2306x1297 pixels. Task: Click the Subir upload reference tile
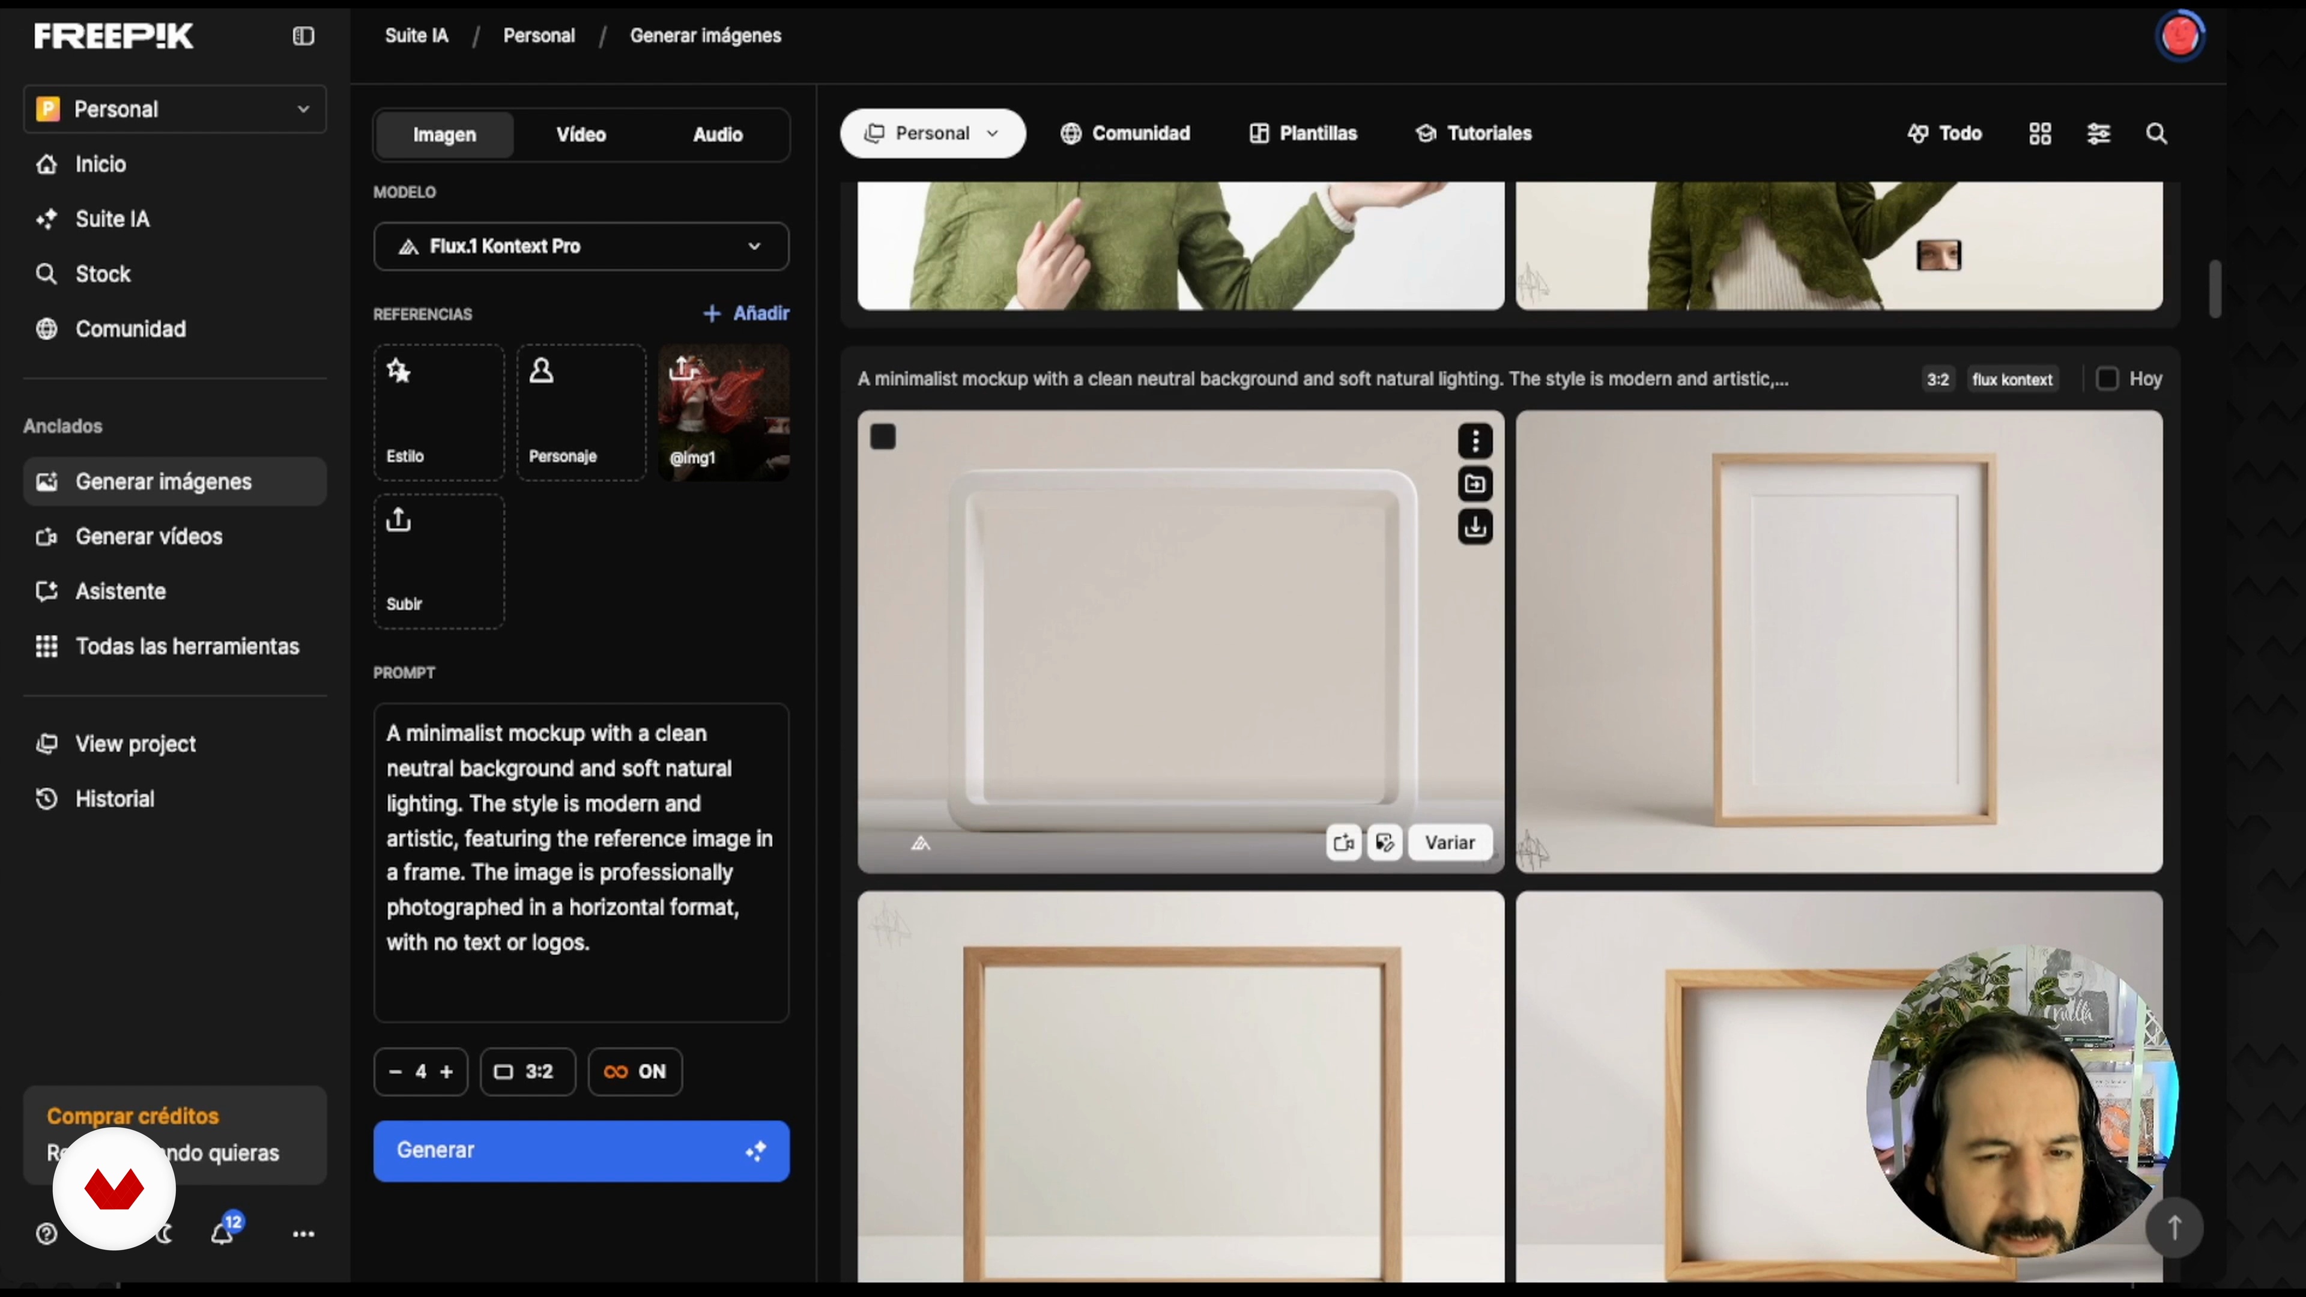click(438, 561)
